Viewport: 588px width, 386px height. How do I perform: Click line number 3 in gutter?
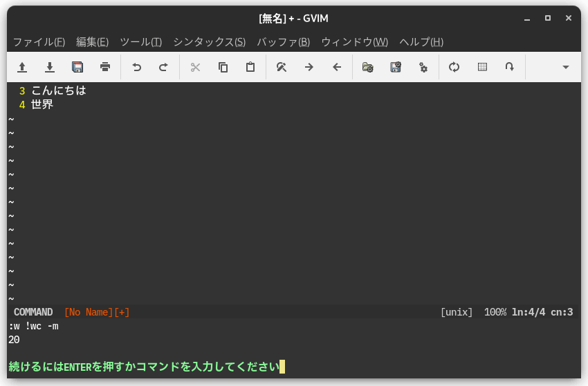[22, 91]
